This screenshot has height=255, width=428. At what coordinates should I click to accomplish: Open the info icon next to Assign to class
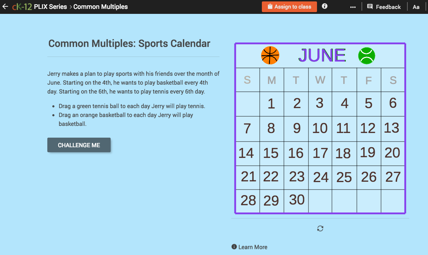click(324, 6)
